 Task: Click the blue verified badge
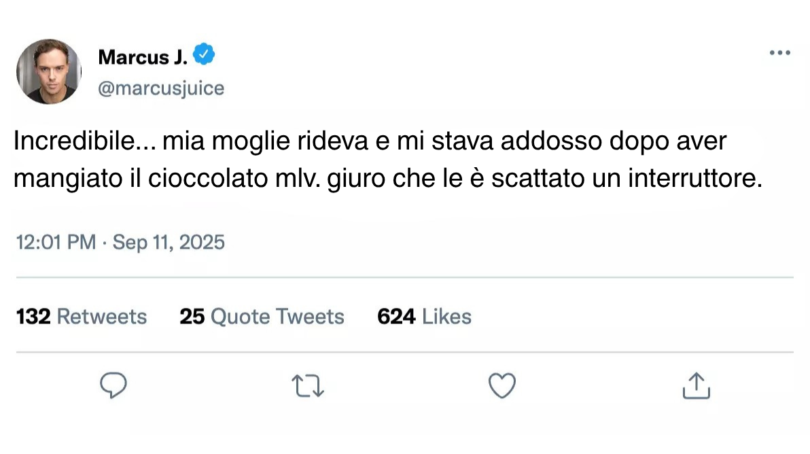(x=205, y=55)
